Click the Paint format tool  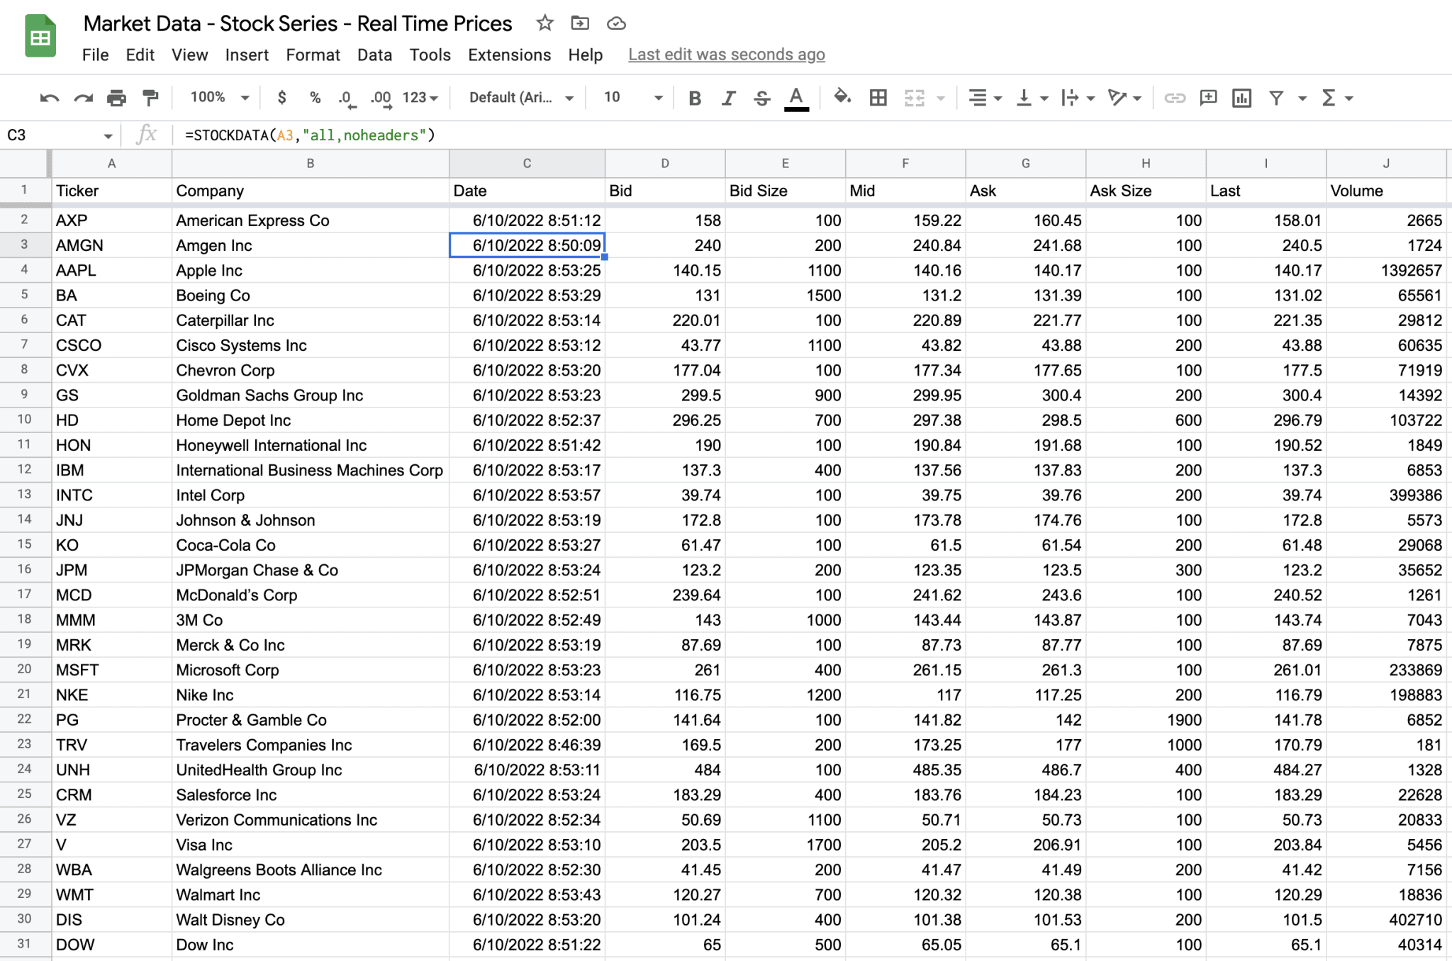pyautogui.click(x=150, y=97)
